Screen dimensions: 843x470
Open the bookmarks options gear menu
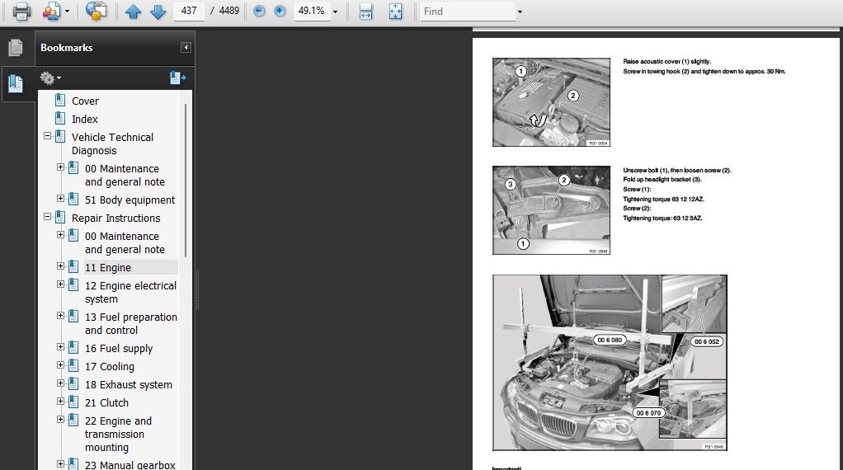click(x=50, y=78)
